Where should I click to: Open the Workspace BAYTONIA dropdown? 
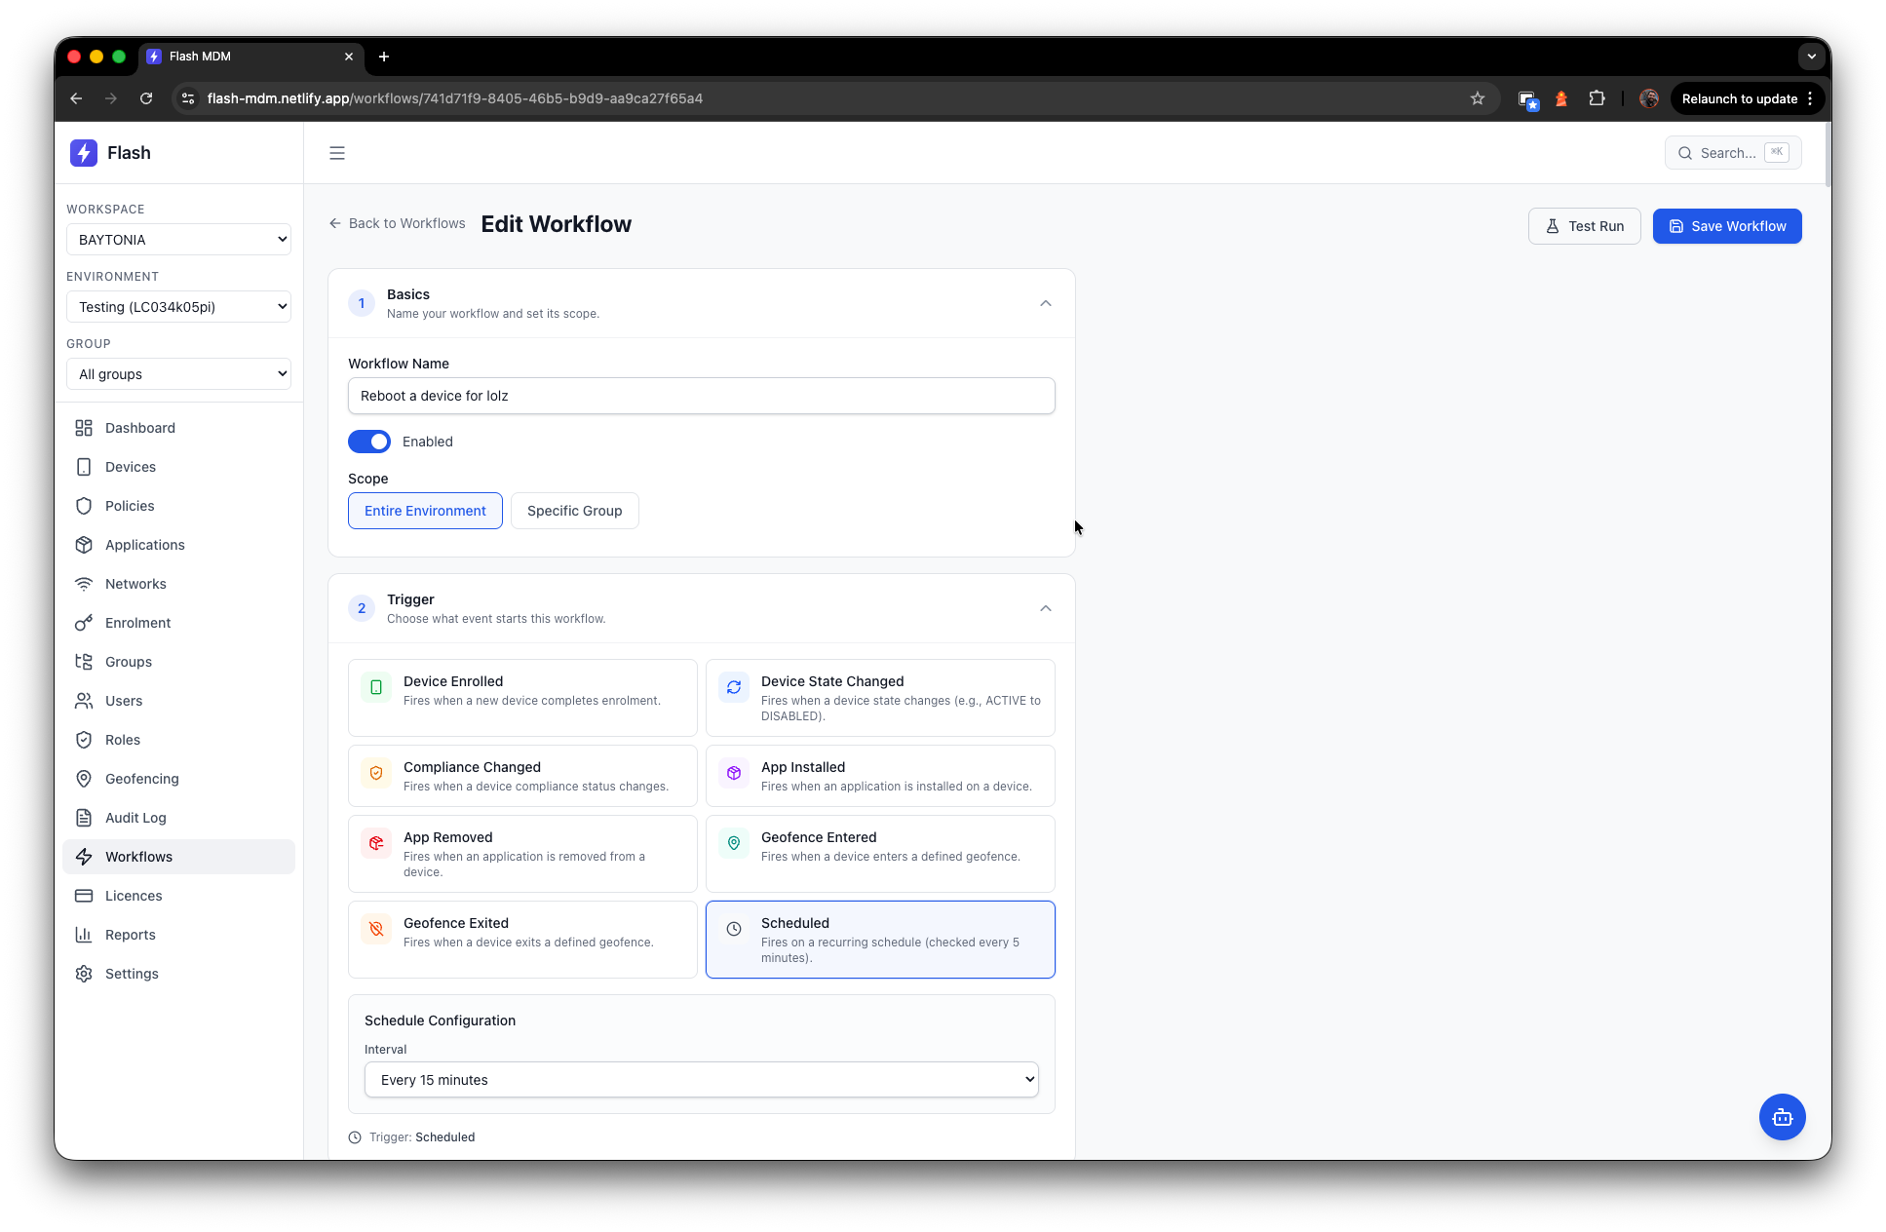pos(178,240)
